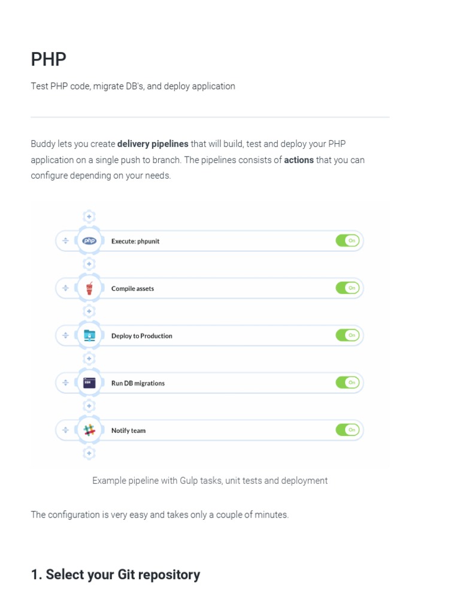Image resolution: width=460 pixels, height=614 pixels.
Task: Switch off the Notify team action
Action: [x=347, y=430]
